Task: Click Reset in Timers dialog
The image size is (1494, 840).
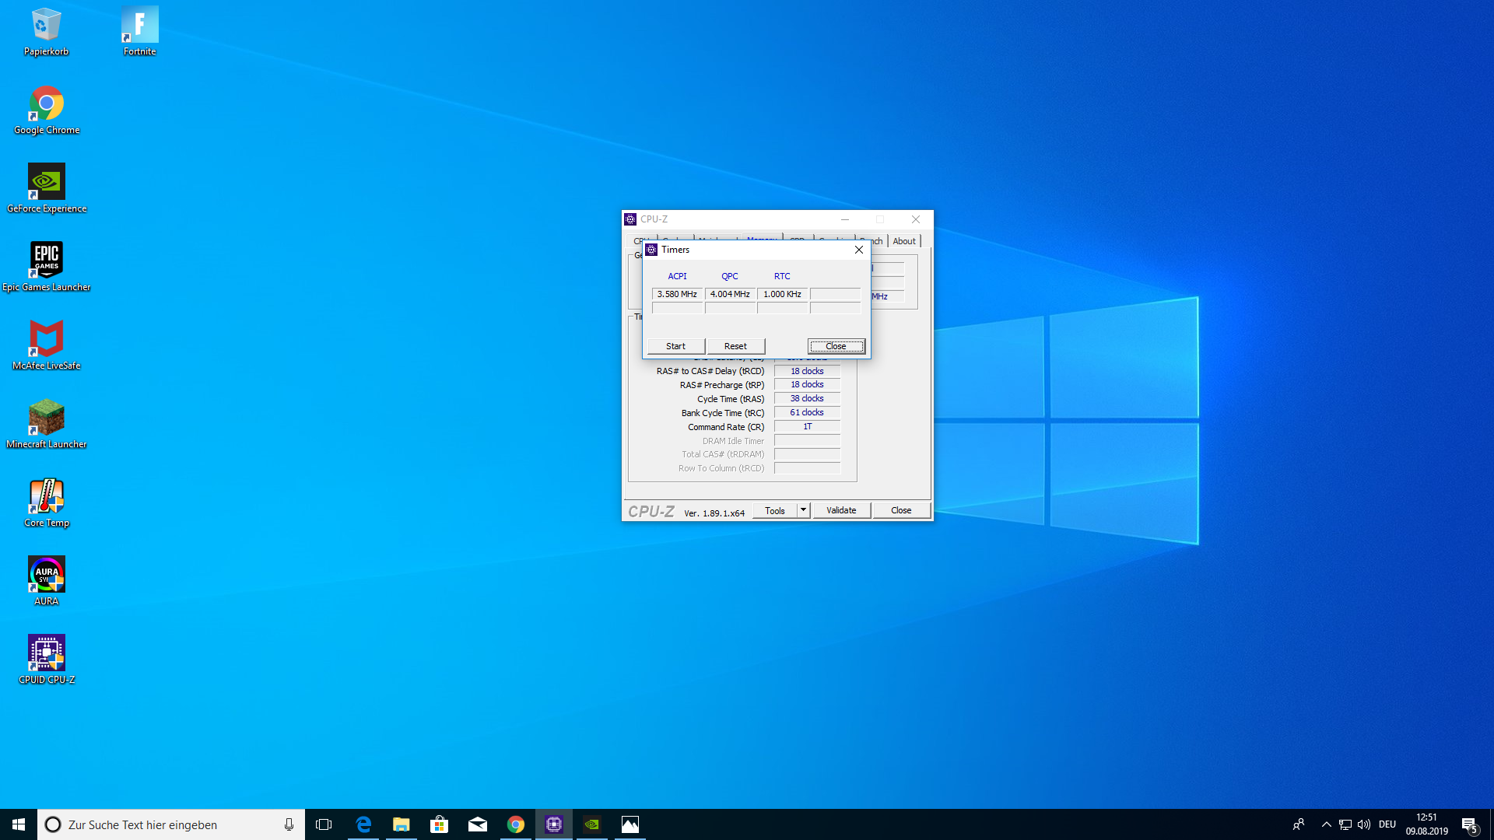Action: 735,346
